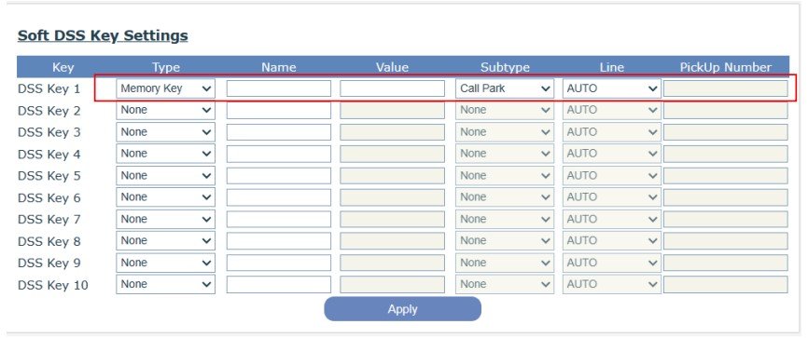
Task: Select disabled Line dropdown for DSS Key 2
Action: coord(612,110)
